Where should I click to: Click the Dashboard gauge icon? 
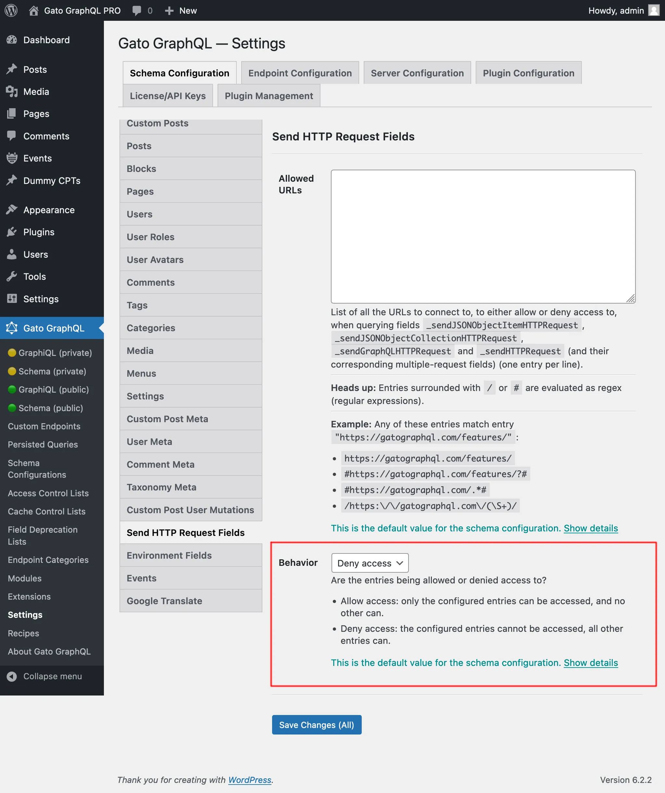12,40
